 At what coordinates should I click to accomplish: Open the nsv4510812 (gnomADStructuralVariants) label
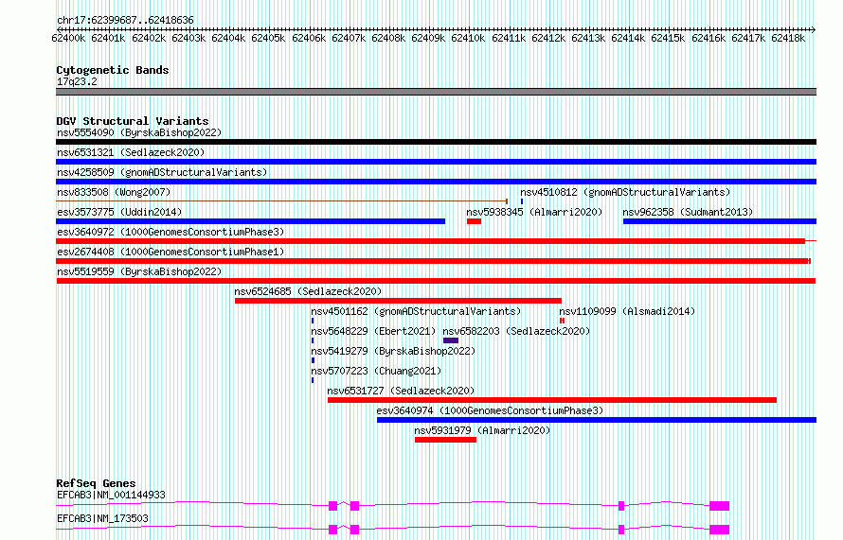pos(625,192)
